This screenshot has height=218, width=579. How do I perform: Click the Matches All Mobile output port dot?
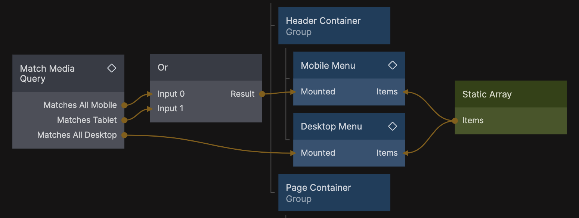pyautogui.click(x=124, y=105)
